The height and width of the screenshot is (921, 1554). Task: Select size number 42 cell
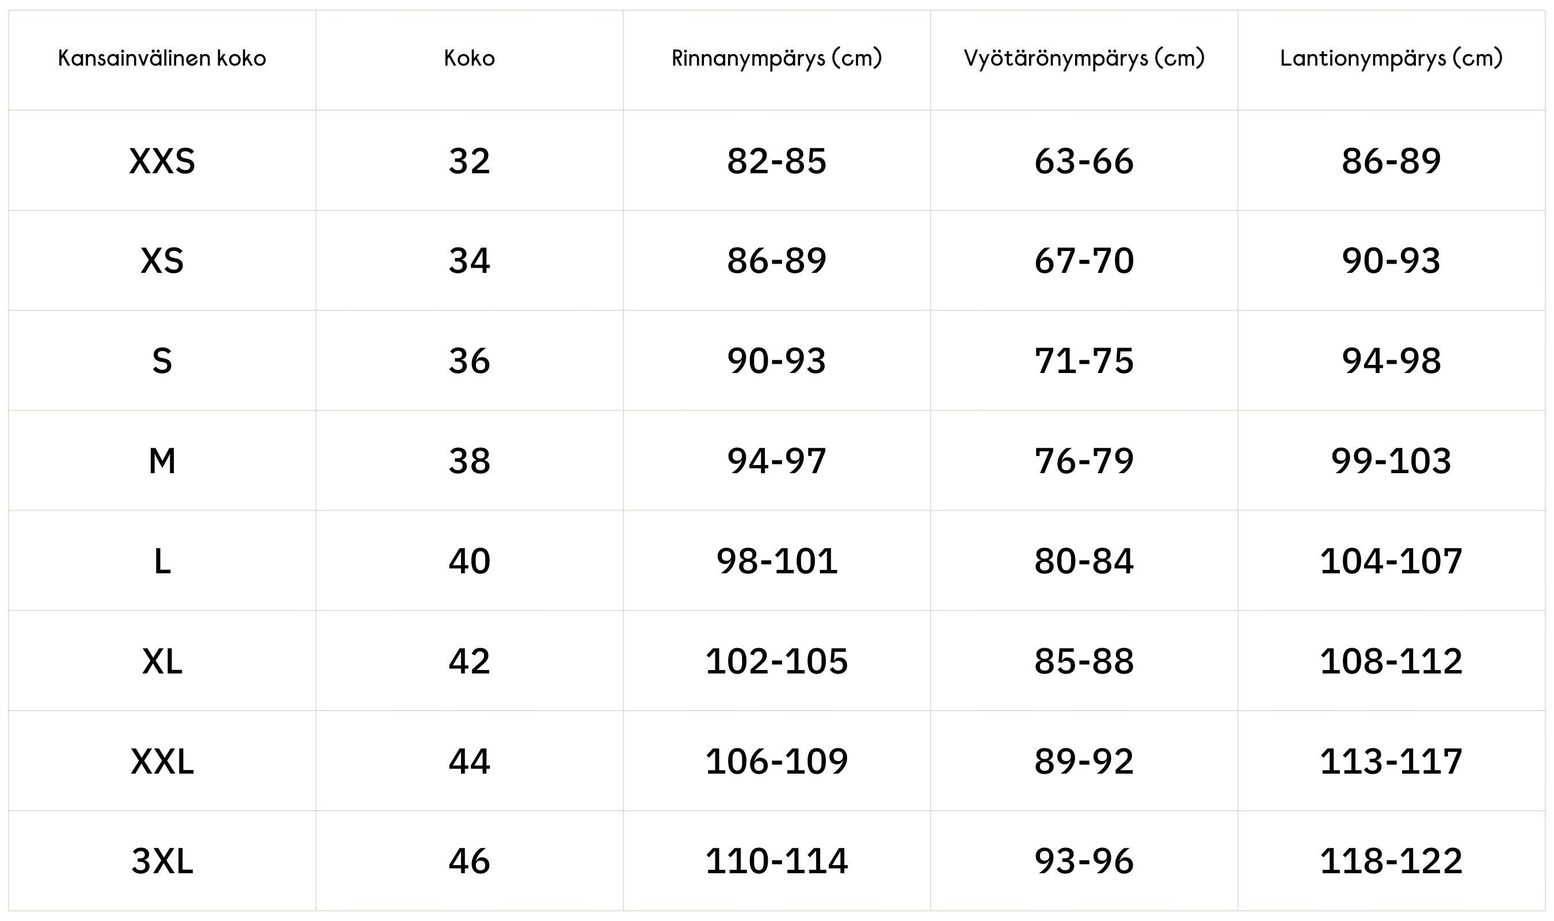469,661
